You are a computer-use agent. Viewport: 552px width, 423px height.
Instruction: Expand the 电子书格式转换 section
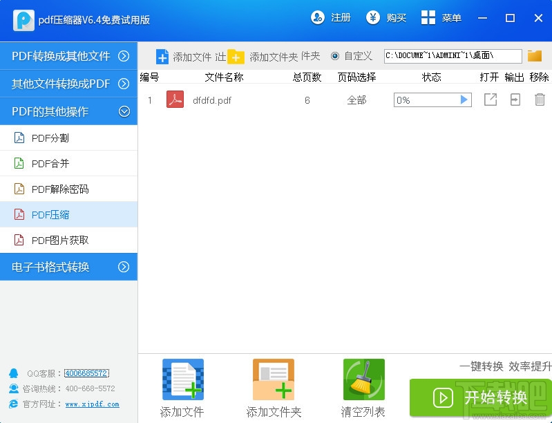68,267
